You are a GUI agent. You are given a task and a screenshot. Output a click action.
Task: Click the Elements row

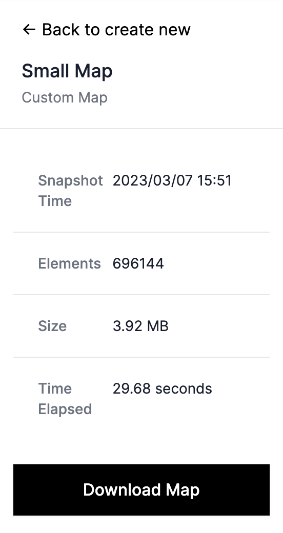(x=141, y=263)
